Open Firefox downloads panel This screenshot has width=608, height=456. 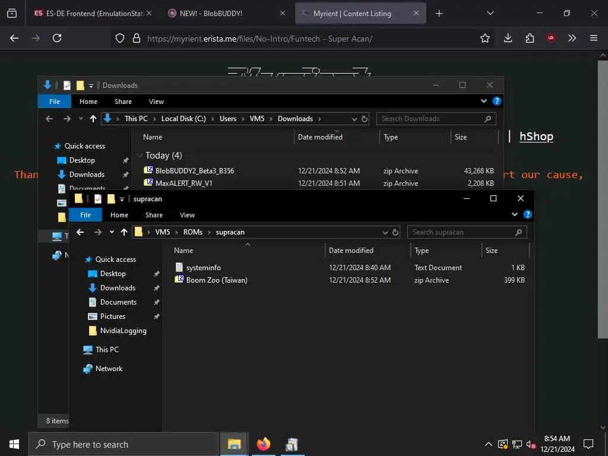point(508,38)
